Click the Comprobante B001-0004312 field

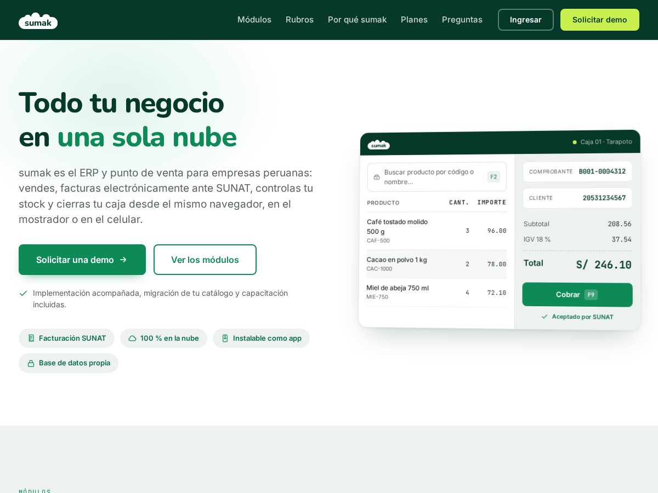tap(577, 171)
